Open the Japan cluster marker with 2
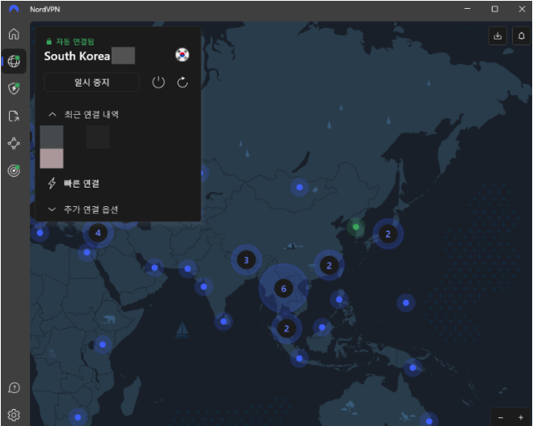Viewport: 533px width, 426px height. 388,234
